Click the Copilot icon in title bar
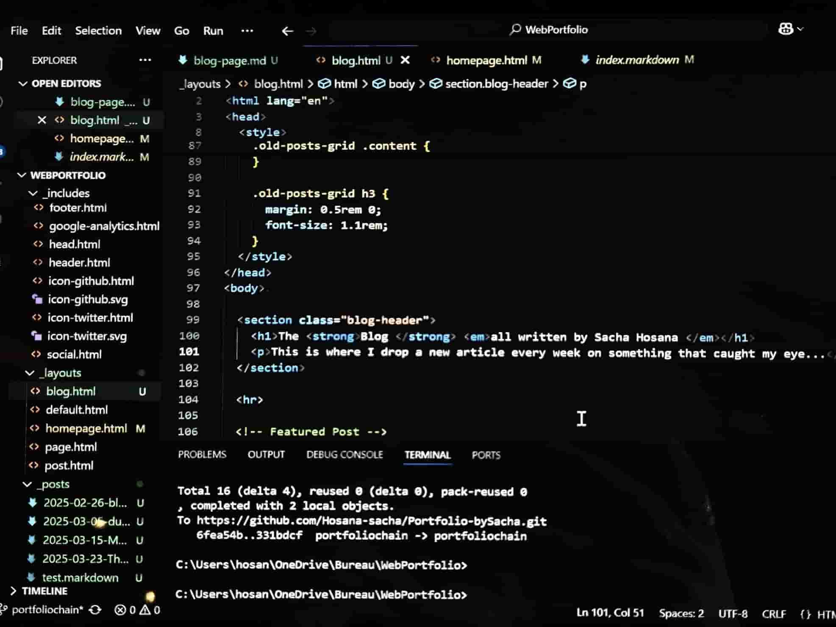The width and height of the screenshot is (836, 627). click(x=786, y=29)
